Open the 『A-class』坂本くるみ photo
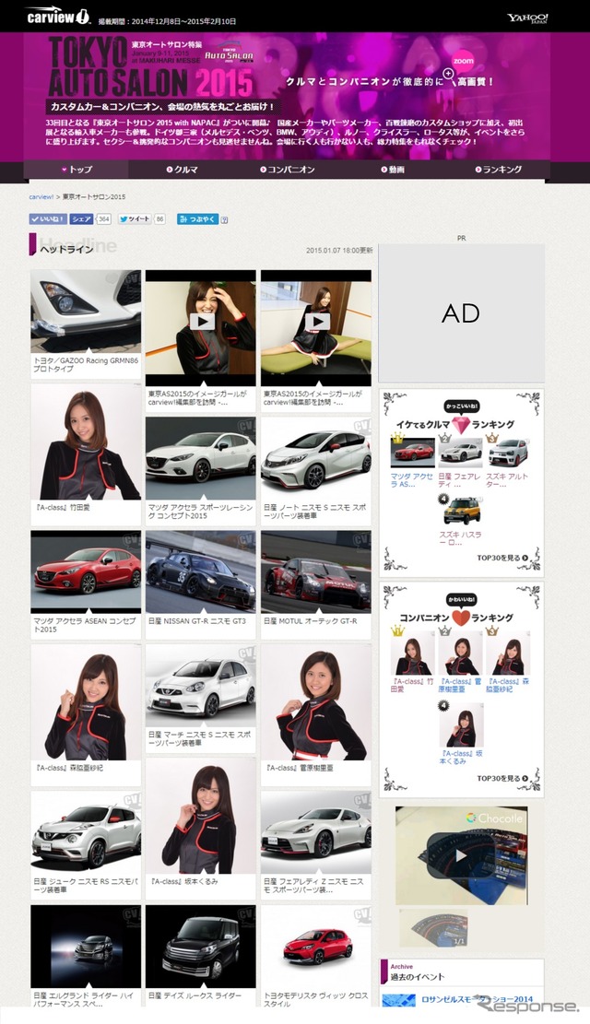 tap(201, 817)
